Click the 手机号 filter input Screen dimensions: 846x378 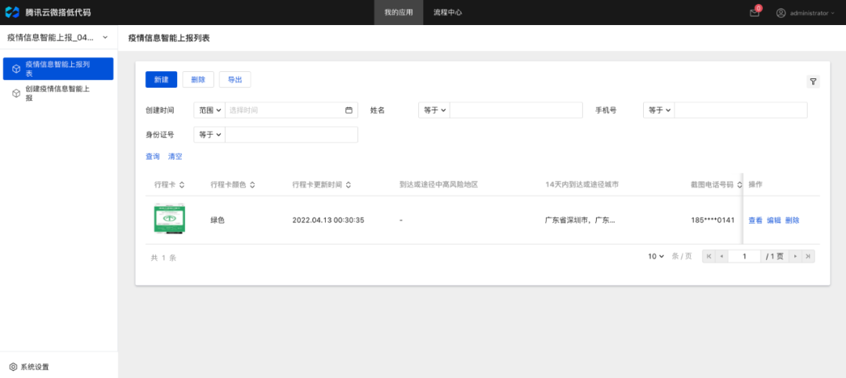point(741,110)
